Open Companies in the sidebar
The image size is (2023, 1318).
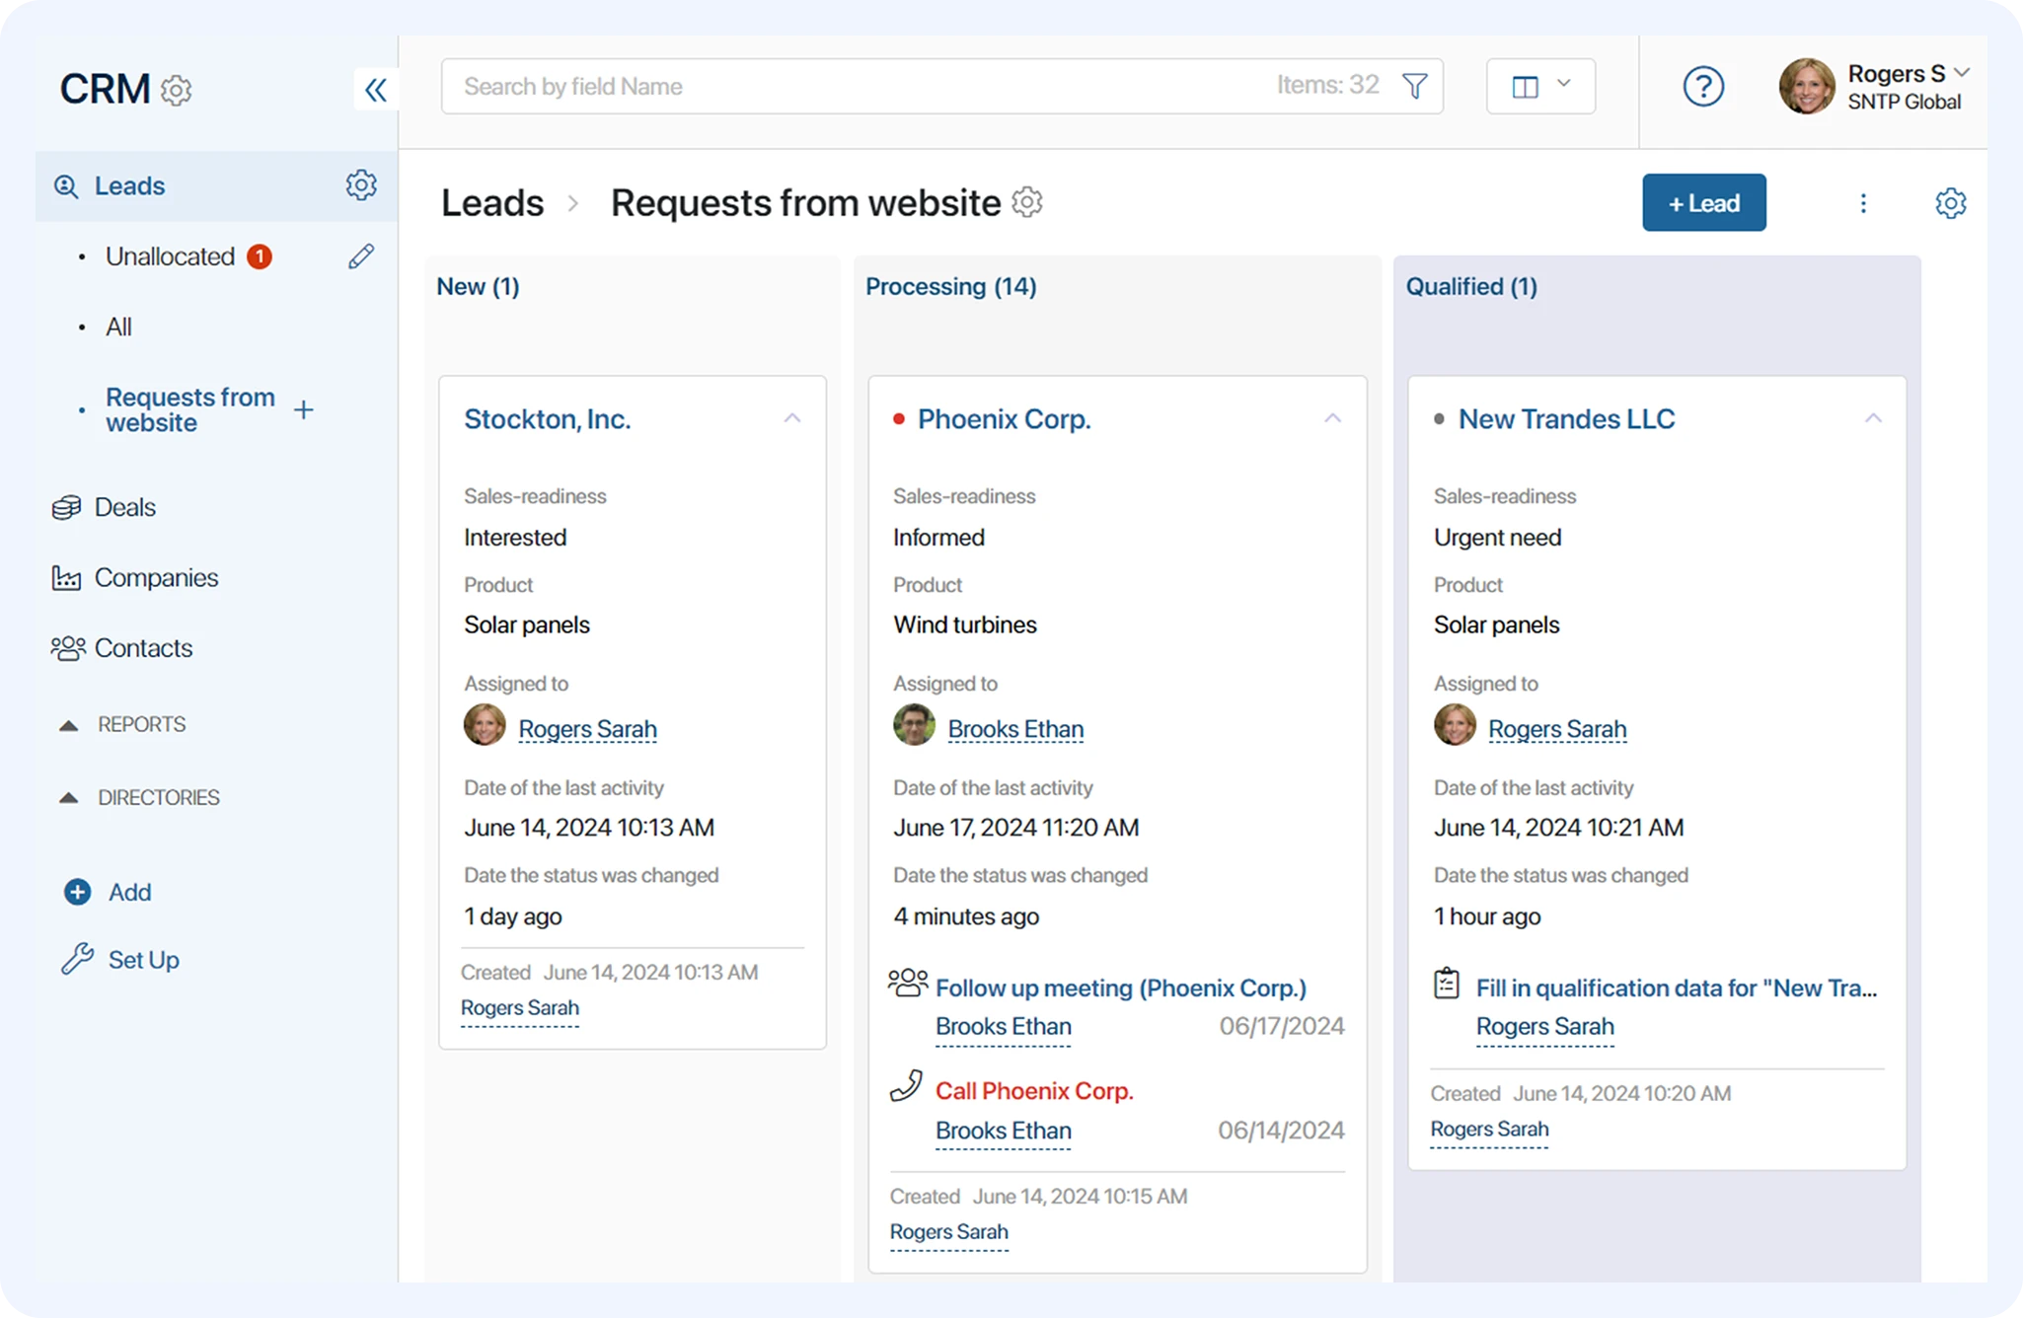click(156, 578)
